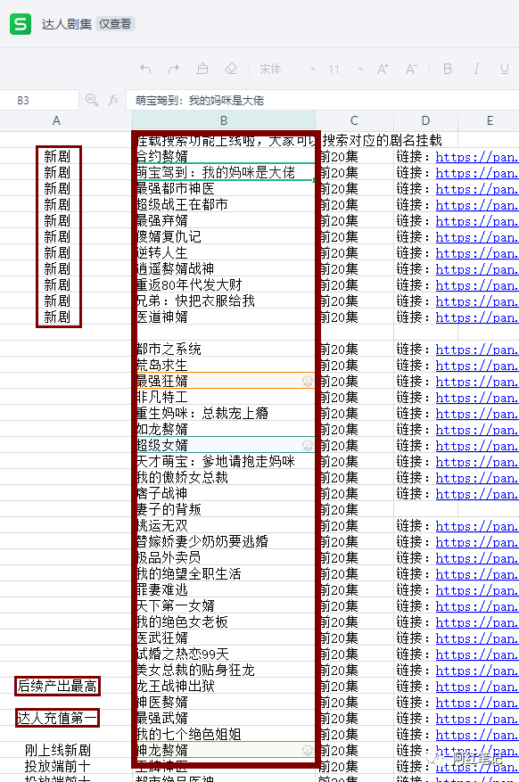Decrease font size with A- icon
The image size is (519, 782).
pos(411,69)
